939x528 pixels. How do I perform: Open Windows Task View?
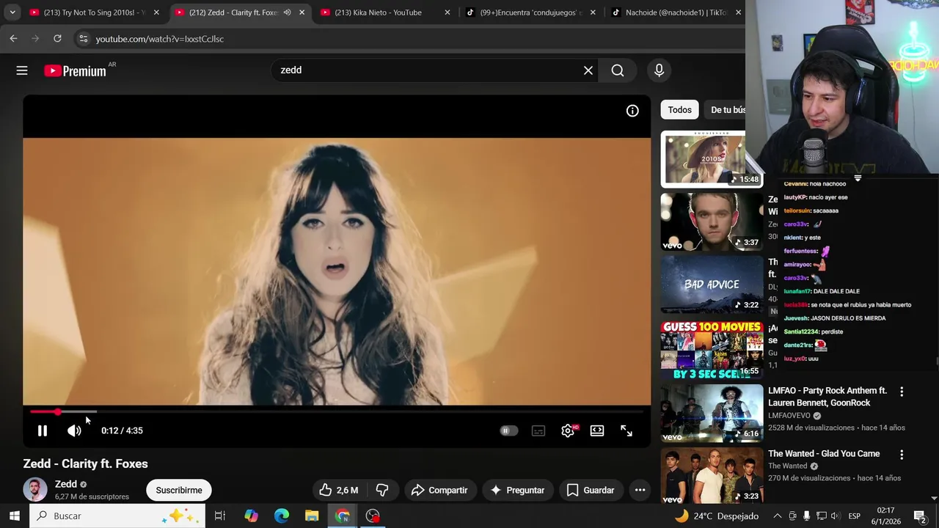219,516
